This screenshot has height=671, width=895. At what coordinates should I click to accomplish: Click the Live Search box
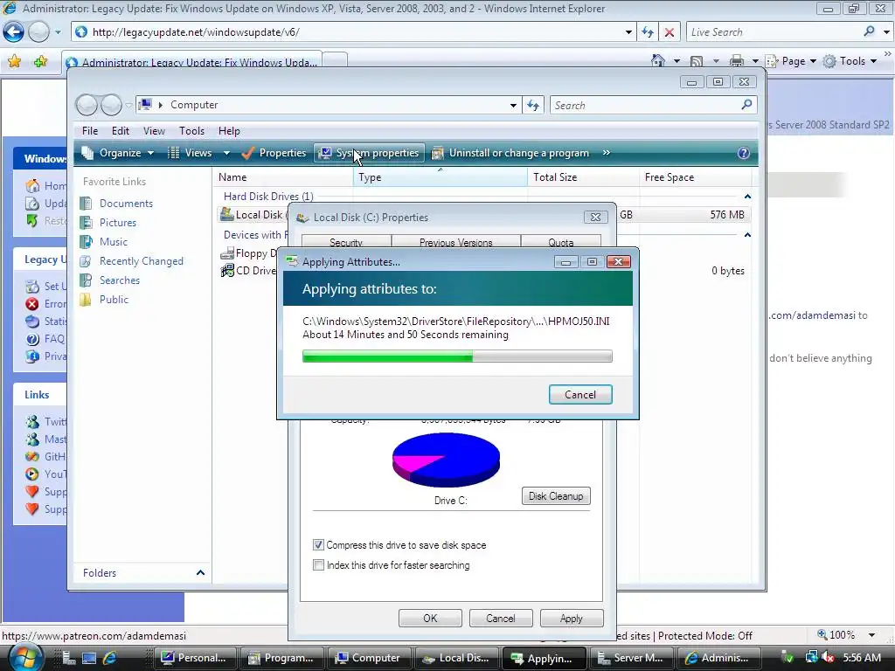pos(774,32)
